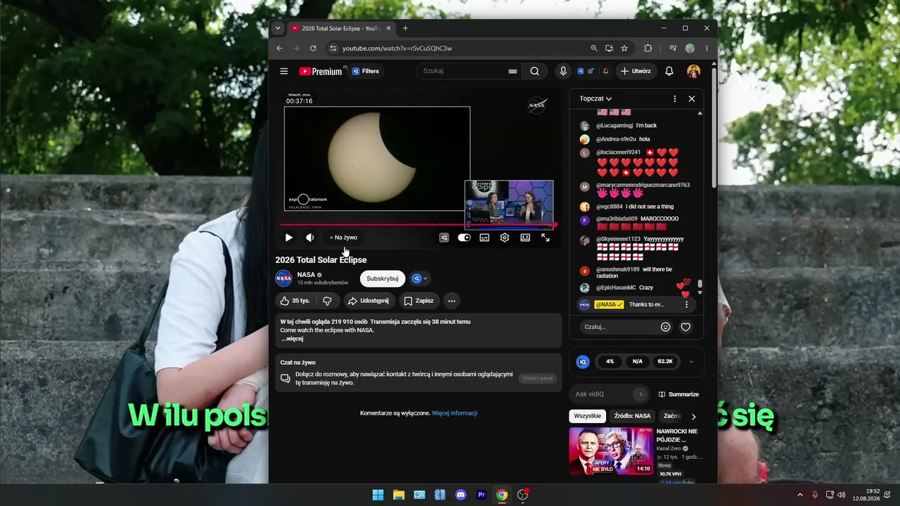Open the Topczat chat mode dropdown
Viewport: 900px width, 506px height.
[596, 99]
